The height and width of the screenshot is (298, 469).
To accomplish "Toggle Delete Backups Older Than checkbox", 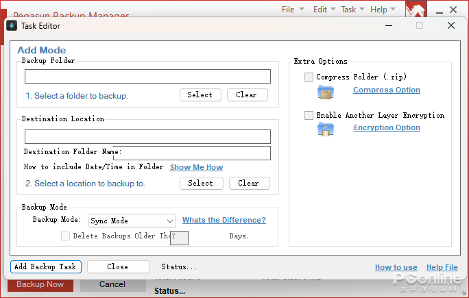I will click(65, 236).
